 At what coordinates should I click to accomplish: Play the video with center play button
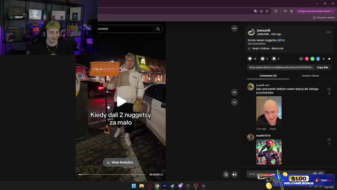click(x=121, y=102)
